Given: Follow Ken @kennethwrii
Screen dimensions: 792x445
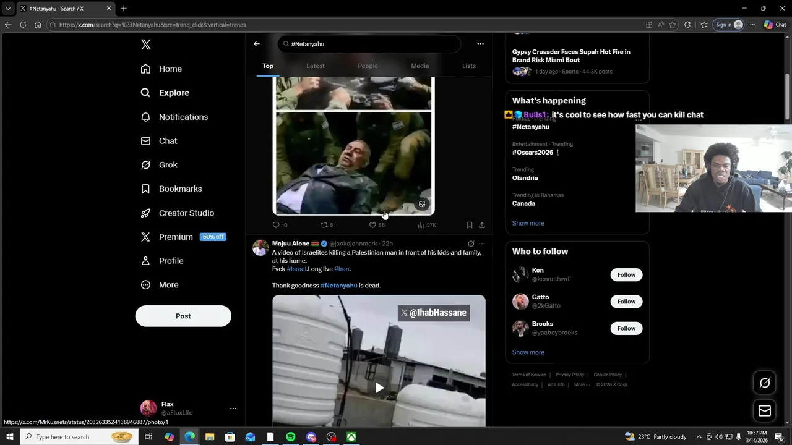Looking at the screenshot, I should (x=626, y=274).
